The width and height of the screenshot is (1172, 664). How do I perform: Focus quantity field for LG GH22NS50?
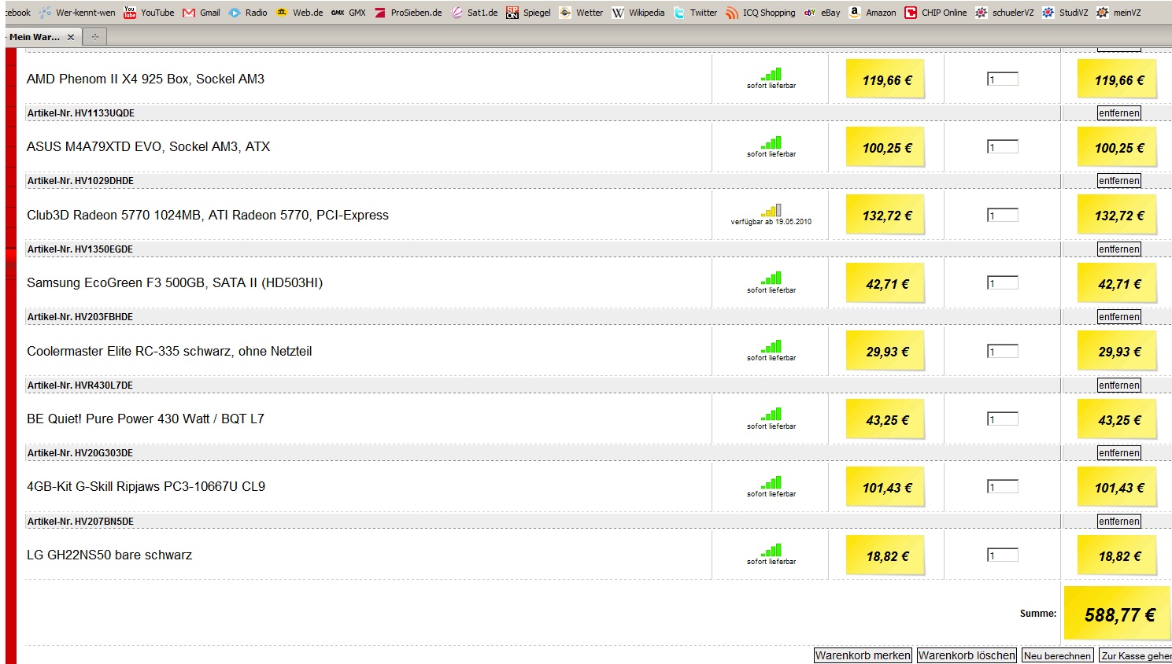point(1003,555)
